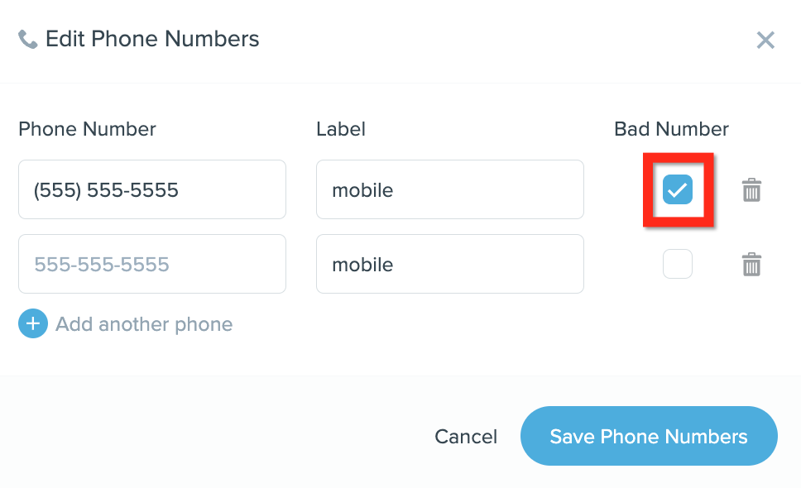
Task: Click the empty 555-555-5555 placeholder field
Action: [152, 264]
